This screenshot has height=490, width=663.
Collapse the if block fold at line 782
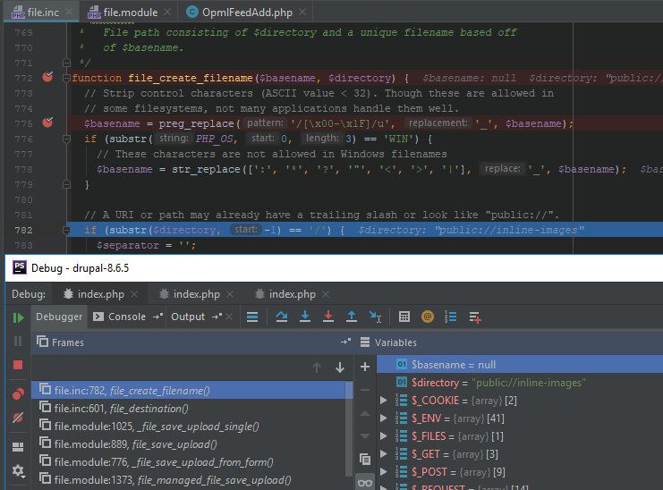(x=66, y=230)
